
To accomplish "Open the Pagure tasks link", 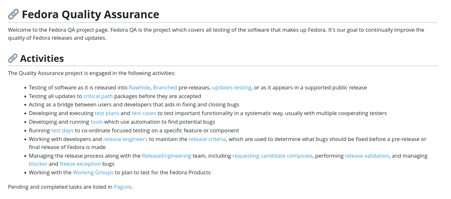I will pos(123,187).
